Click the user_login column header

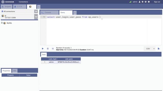click(53, 59)
